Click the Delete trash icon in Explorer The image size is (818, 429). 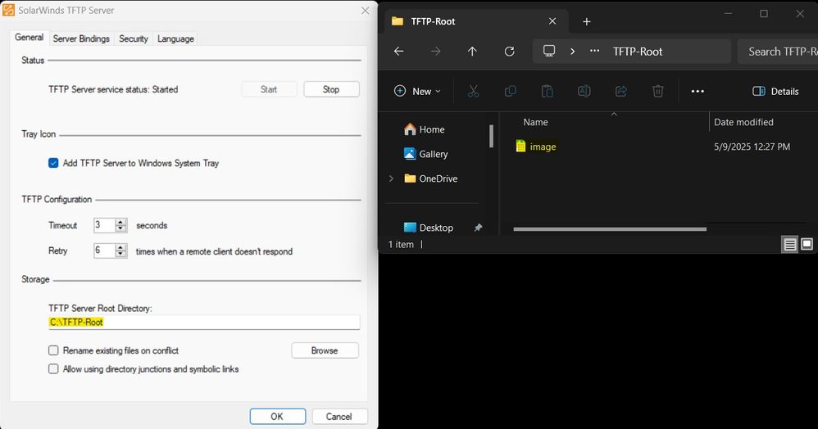(658, 91)
